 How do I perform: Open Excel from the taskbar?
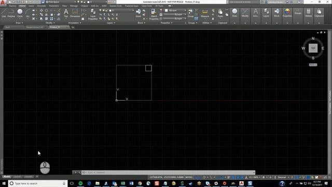pyautogui.click(x=123, y=183)
